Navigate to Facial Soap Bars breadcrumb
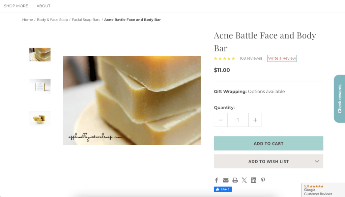 [86, 20]
